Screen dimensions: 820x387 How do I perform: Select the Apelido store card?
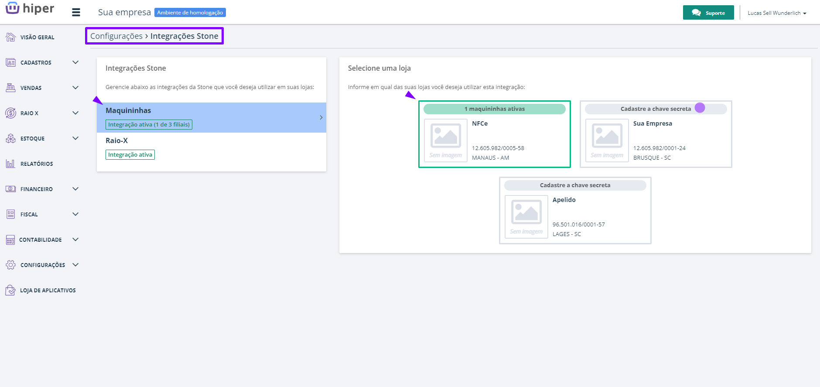pos(575,210)
